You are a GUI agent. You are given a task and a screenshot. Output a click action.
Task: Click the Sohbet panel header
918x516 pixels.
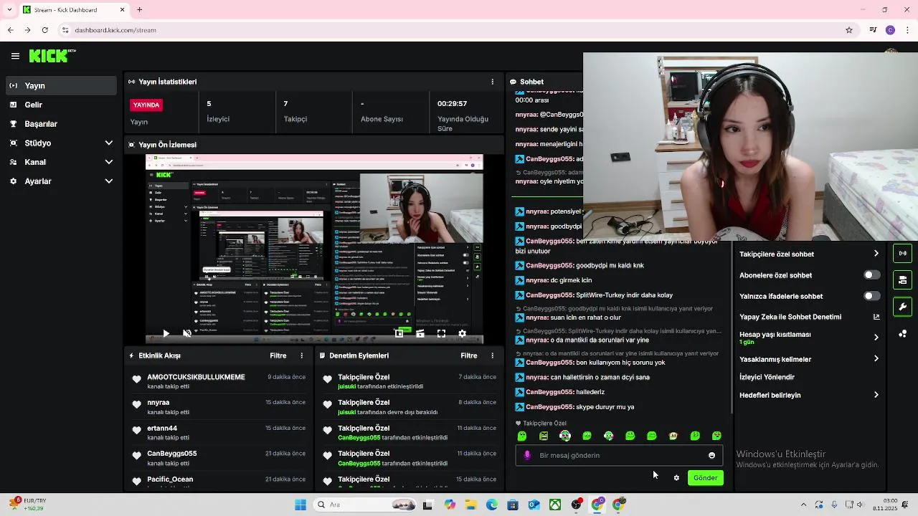coord(532,82)
